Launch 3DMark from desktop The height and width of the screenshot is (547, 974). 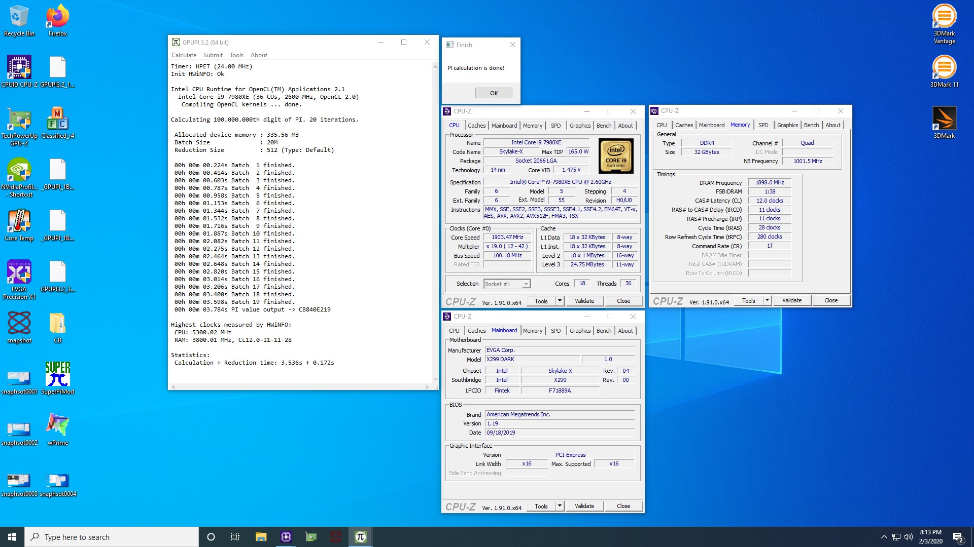944,123
